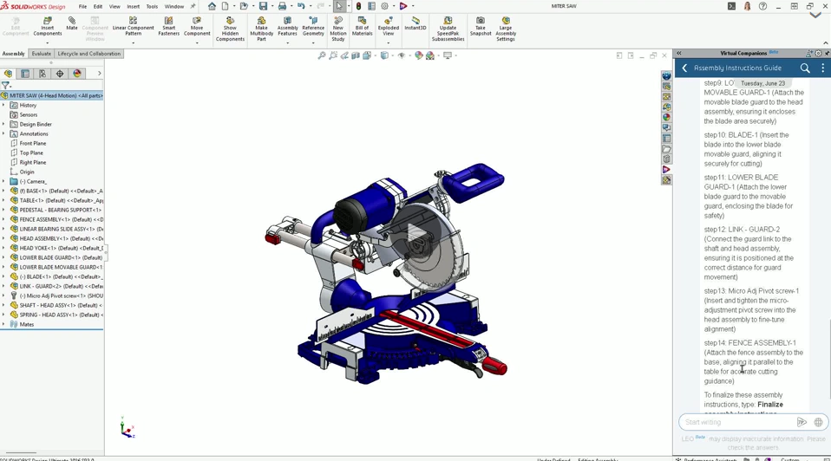Click the Home icon in title bar
Image resolution: width=831 pixels, height=461 pixels.
[x=212, y=6]
